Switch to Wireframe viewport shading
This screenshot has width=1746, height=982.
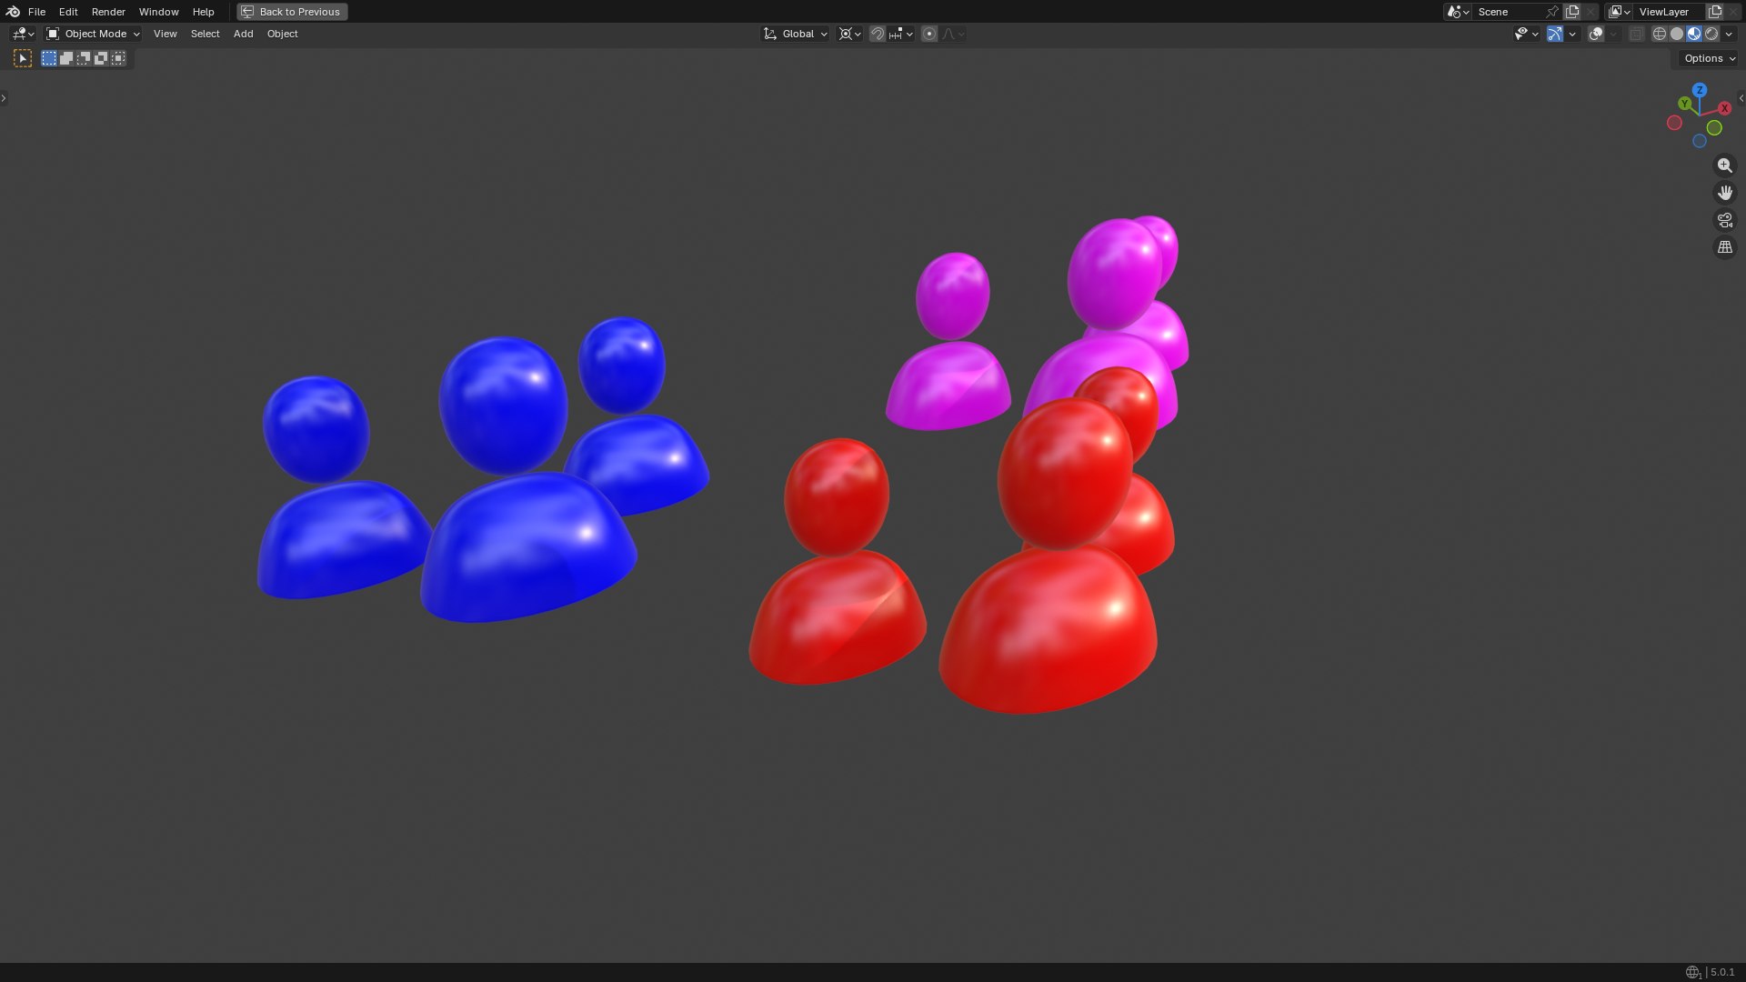click(1660, 34)
